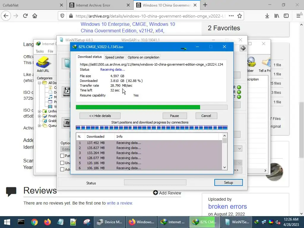This screenshot has height=228, width=304.
Task: Click Windows 10 Enterprise topic link
Action: [105, 24]
